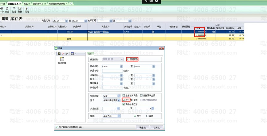Click the red X delete scheme icon
The height and width of the screenshot is (136, 267).
(x=63, y=54)
